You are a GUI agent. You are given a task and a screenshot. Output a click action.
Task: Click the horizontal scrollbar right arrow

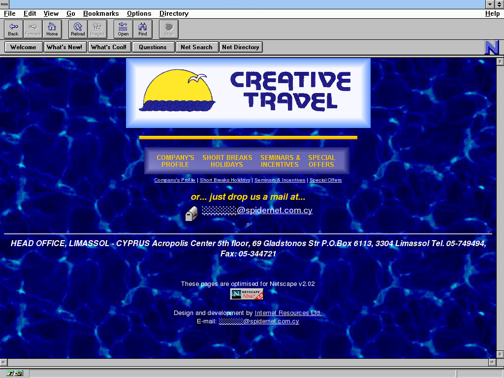491,362
